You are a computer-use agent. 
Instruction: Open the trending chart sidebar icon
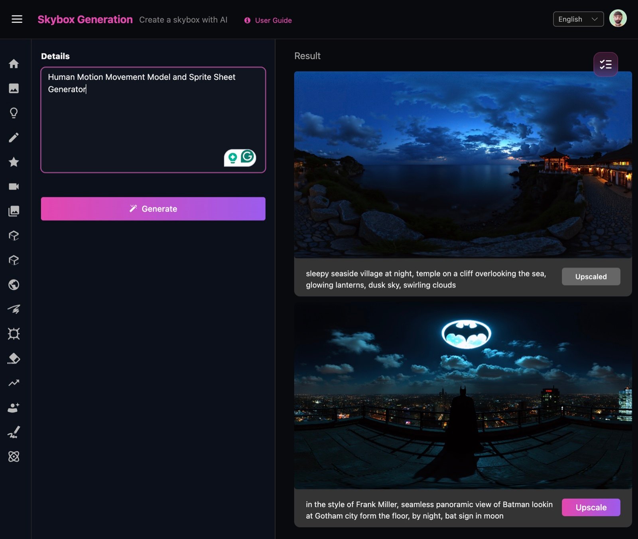(14, 383)
